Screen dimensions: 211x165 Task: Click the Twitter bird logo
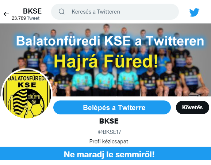(194, 12)
